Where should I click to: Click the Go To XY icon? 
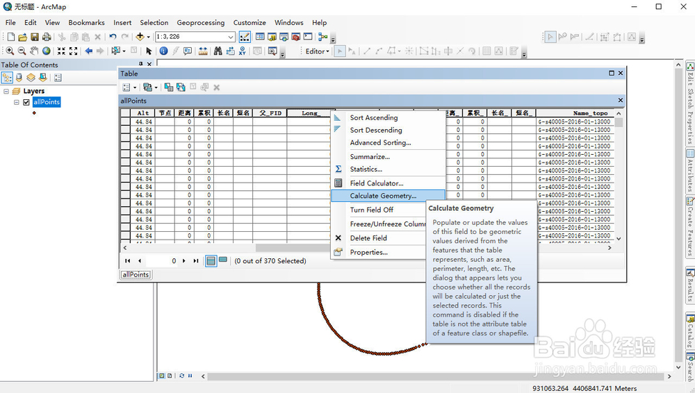(x=242, y=51)
